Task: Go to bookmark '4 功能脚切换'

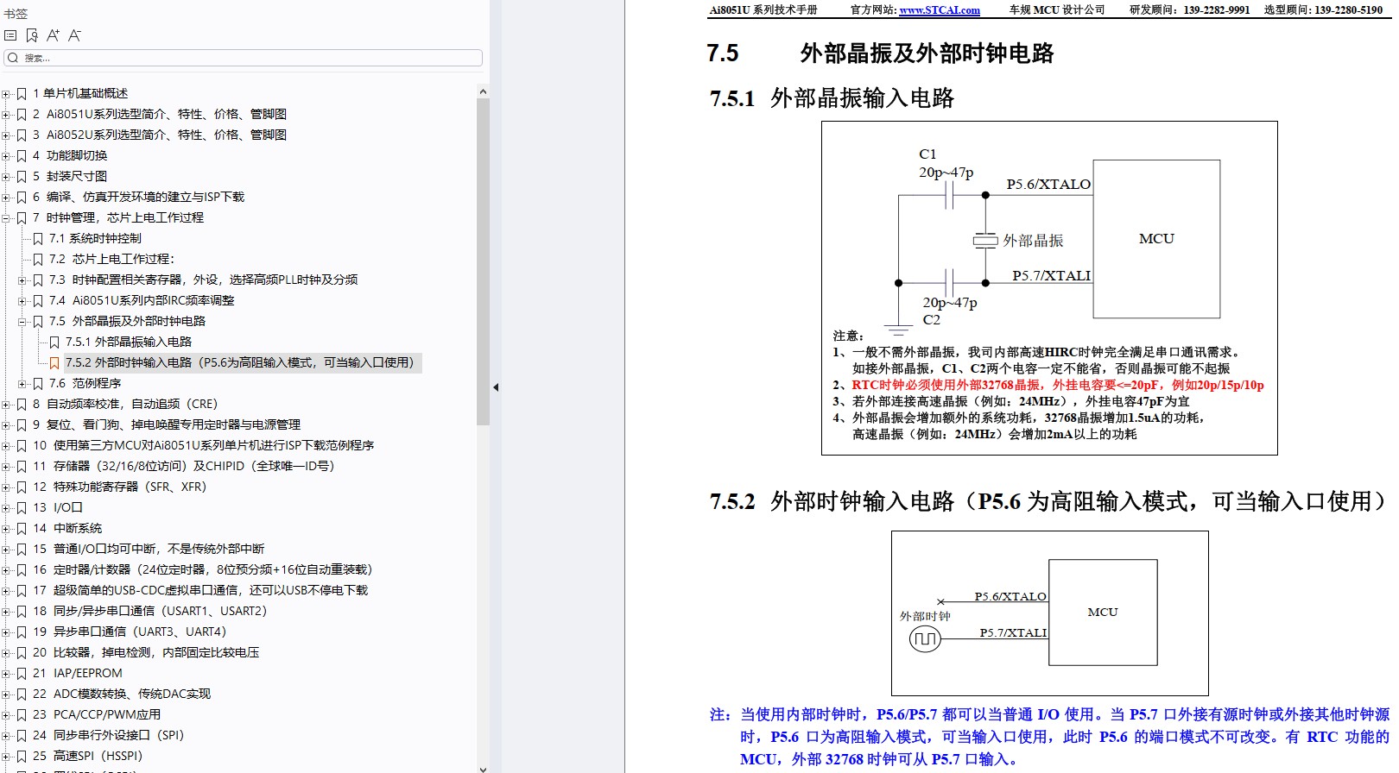Action: [70, 155]
